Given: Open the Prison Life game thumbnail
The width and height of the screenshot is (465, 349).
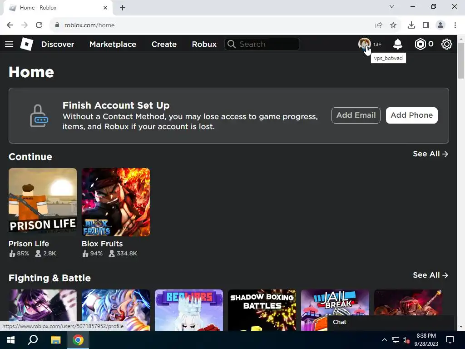Looking at the screenshot, I should tap(43, 202).
